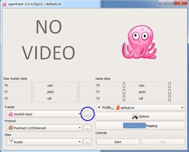The image size is (189, 152).
Task: Click the 'Controls' label
Action: point(101,133)
